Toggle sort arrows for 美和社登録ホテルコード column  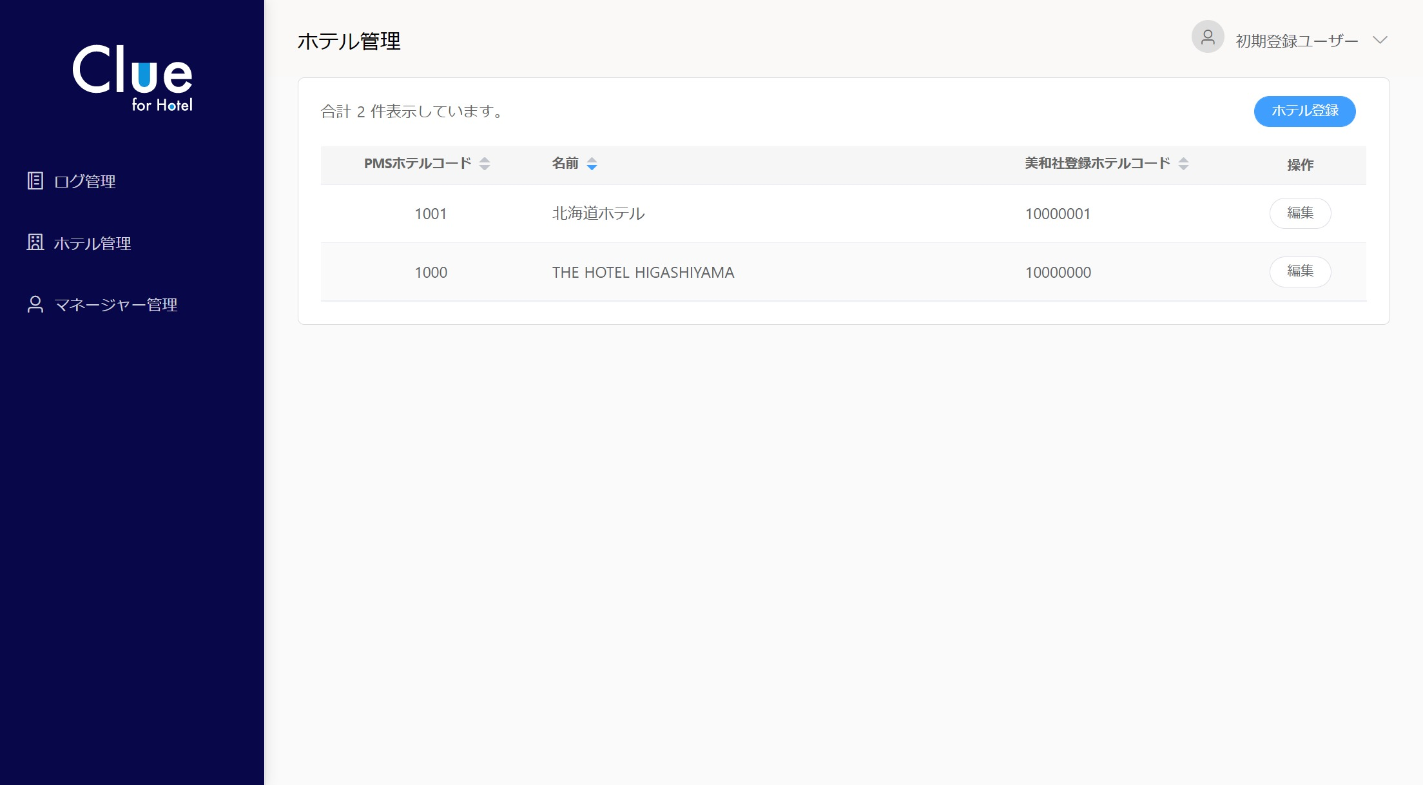point(1183,164)
